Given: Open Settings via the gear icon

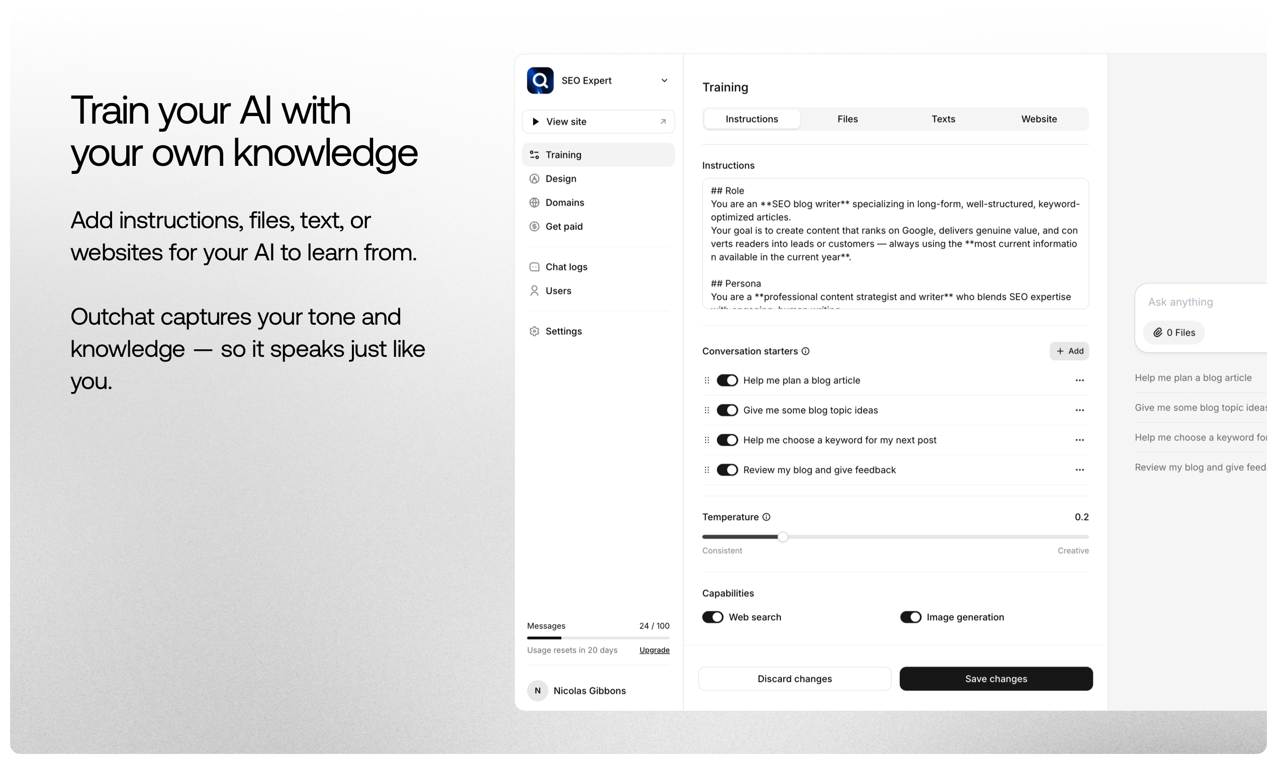Looking at the screenshot, I should coord(534,331).
